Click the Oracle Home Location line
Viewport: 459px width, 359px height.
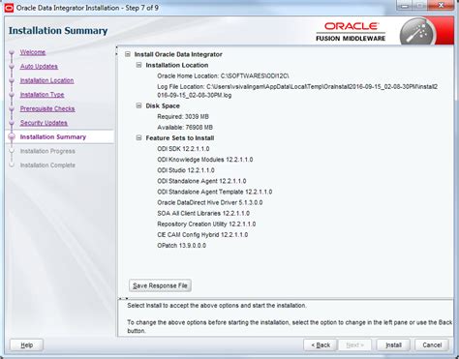coord(223,75)
